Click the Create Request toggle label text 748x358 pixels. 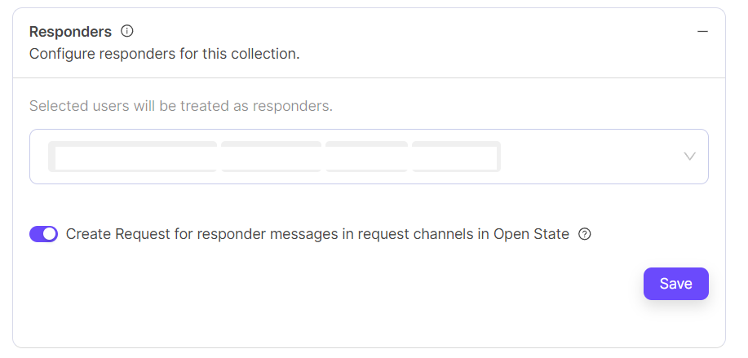(x=317, y=234)
